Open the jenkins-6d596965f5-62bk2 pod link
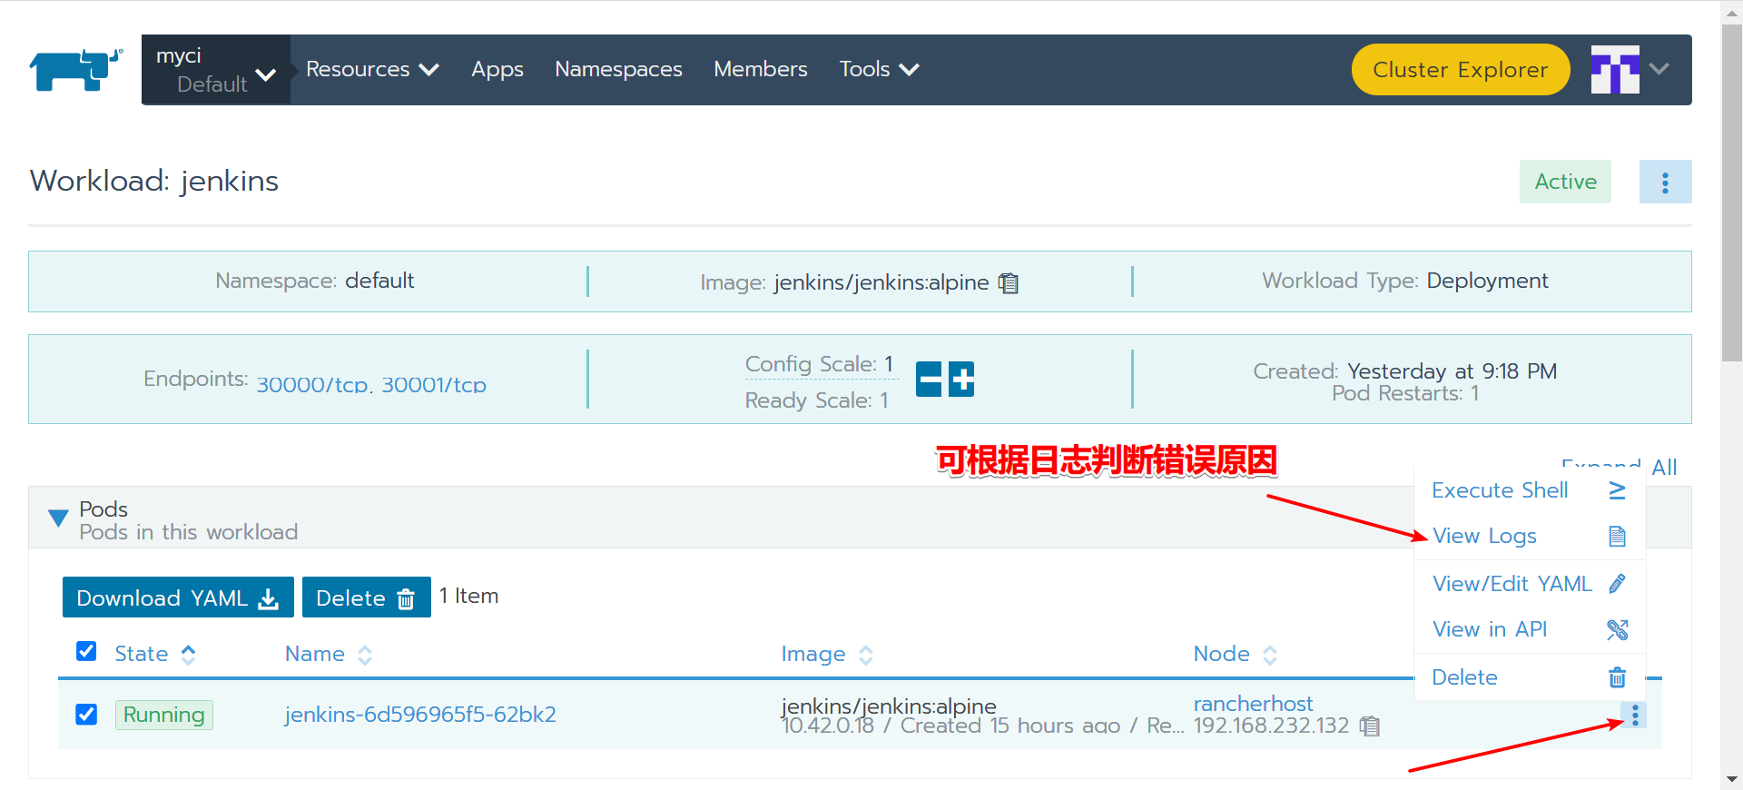The width and height of the screenshot is (1743, 790). point(420,715)
